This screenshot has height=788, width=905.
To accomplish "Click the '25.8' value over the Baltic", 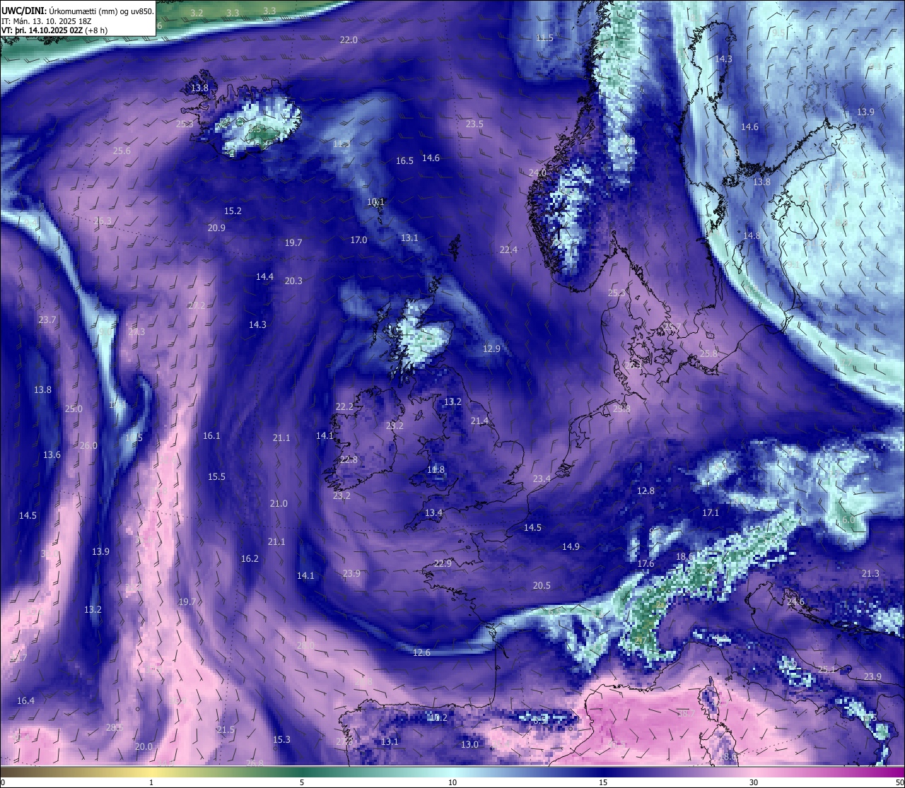I will tap(708, 353).
